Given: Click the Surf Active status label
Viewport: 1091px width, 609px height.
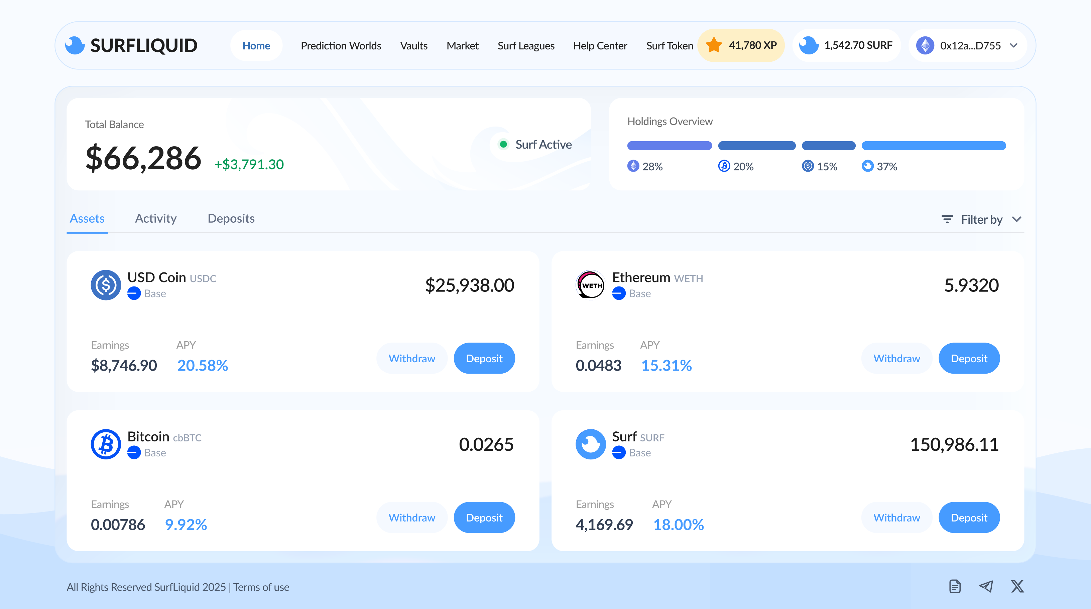Looking at the screenshot, I should pyautogui.click(x=543, y=145).
